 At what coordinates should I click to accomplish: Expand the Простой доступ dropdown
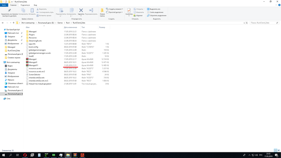point(122,12)
